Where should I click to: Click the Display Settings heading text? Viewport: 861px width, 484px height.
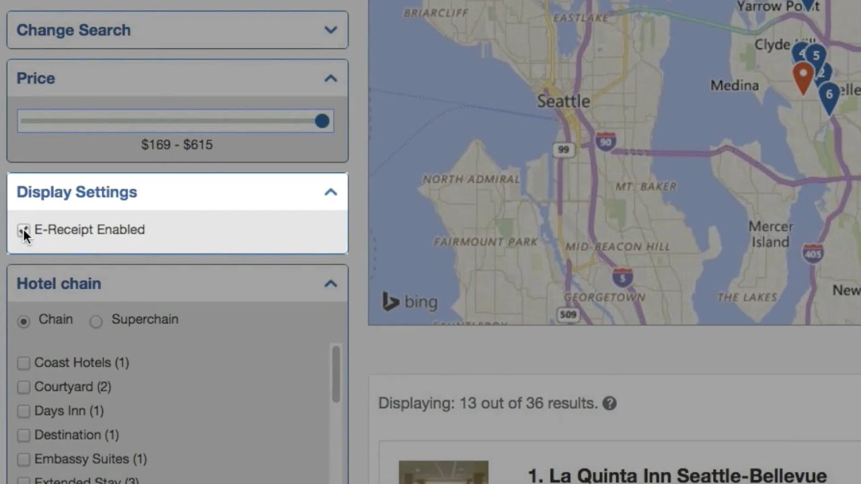(x=77, y=192)
